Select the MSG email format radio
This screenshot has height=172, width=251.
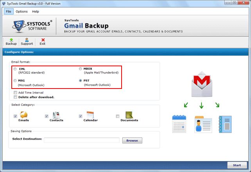tap(15, 80)
